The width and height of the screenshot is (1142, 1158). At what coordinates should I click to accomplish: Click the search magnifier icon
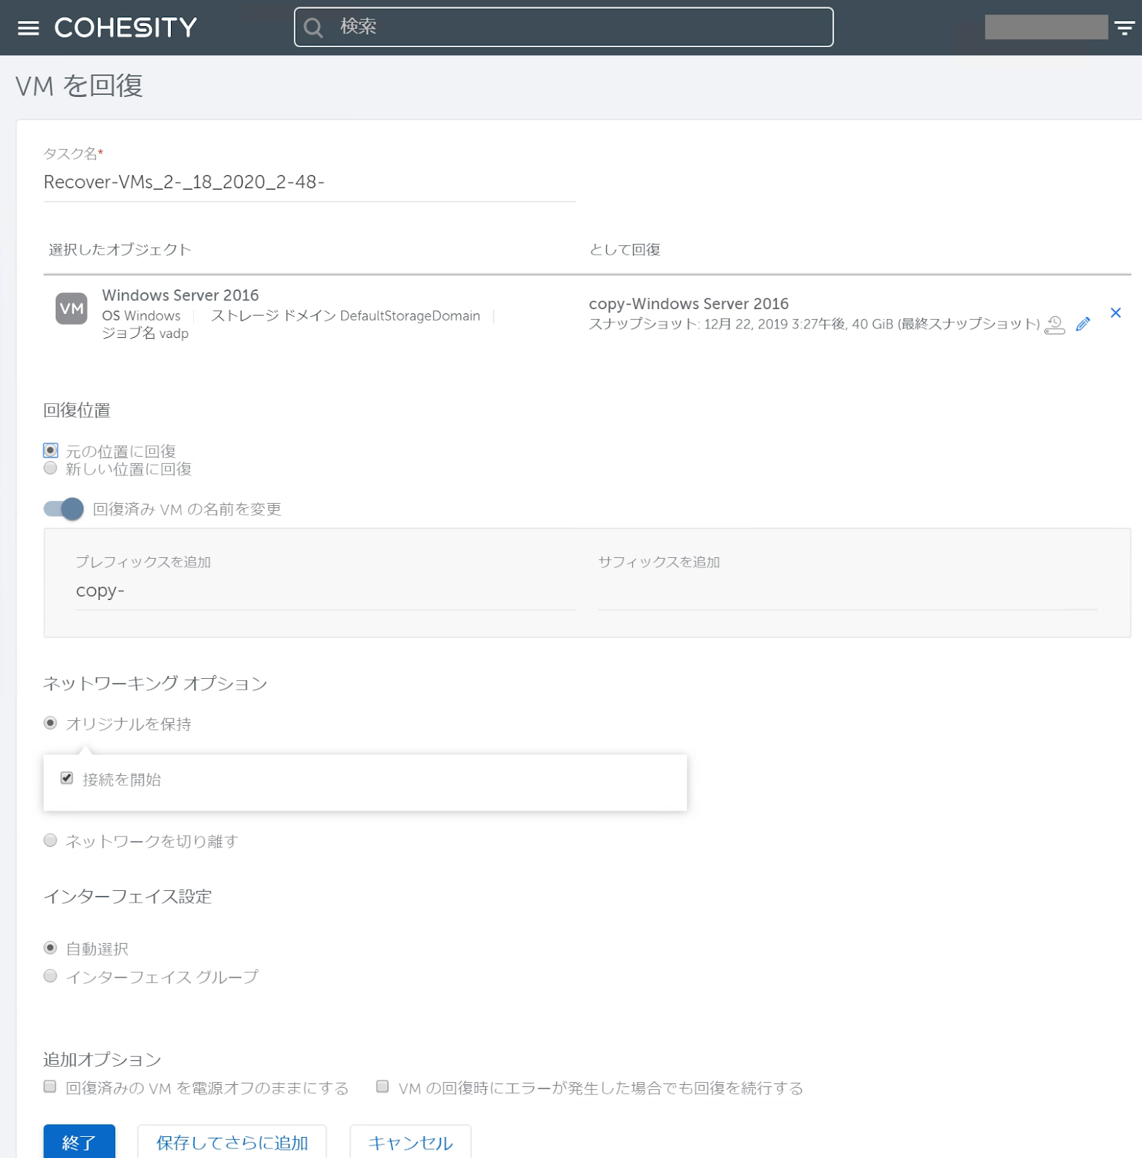tap(314, 28)
